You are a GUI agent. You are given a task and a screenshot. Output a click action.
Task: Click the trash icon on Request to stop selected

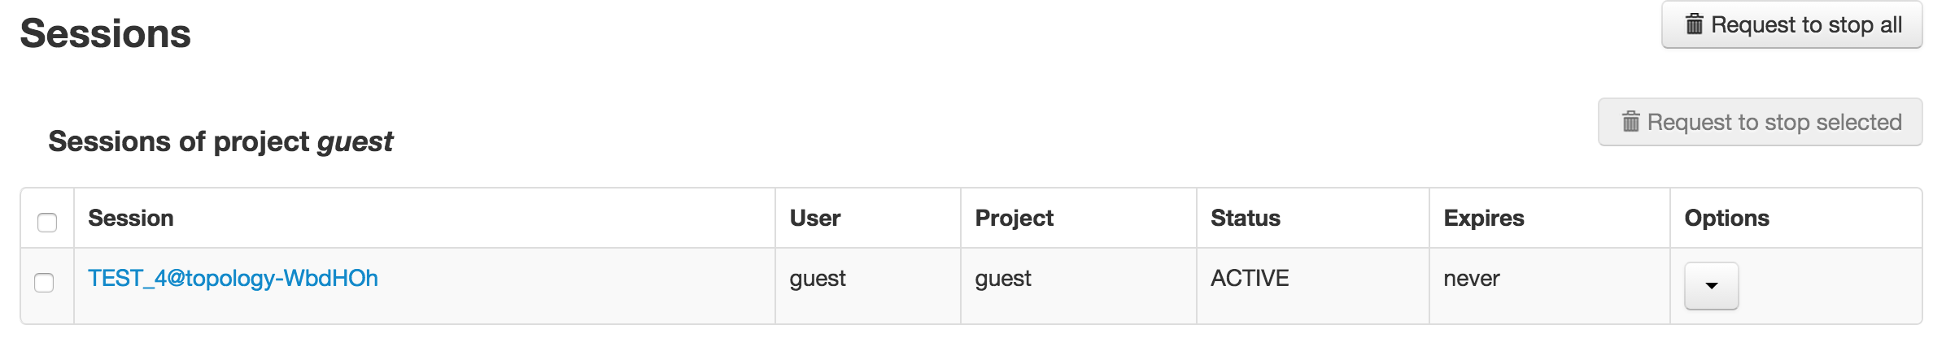point(1630,122)
